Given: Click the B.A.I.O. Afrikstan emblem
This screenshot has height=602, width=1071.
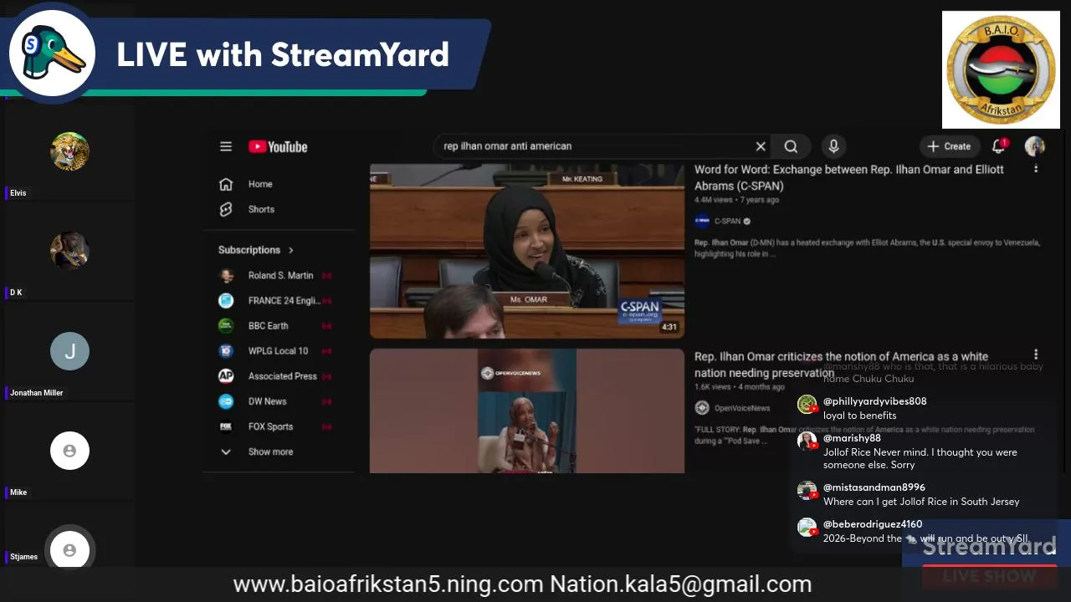Looking at the screenshot, I should [1001, 69].
